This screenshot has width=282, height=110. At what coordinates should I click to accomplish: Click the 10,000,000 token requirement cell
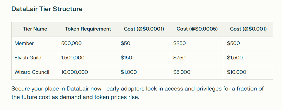click(88, 72)
